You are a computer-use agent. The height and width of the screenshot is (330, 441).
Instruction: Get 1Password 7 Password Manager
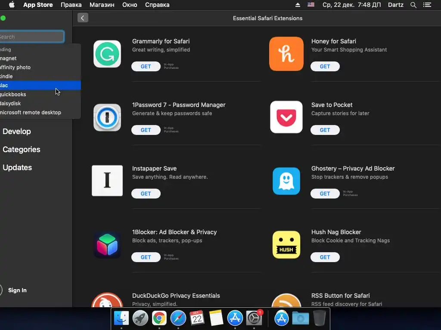coord(146,130)
